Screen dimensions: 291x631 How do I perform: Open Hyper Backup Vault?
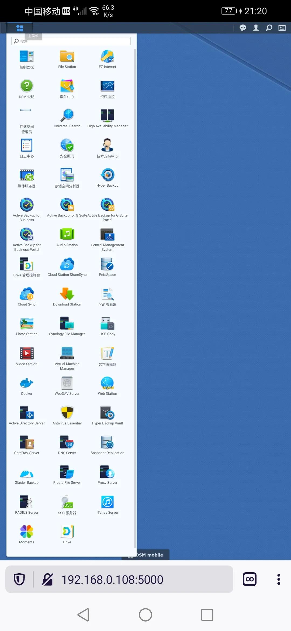click(108, 416)
